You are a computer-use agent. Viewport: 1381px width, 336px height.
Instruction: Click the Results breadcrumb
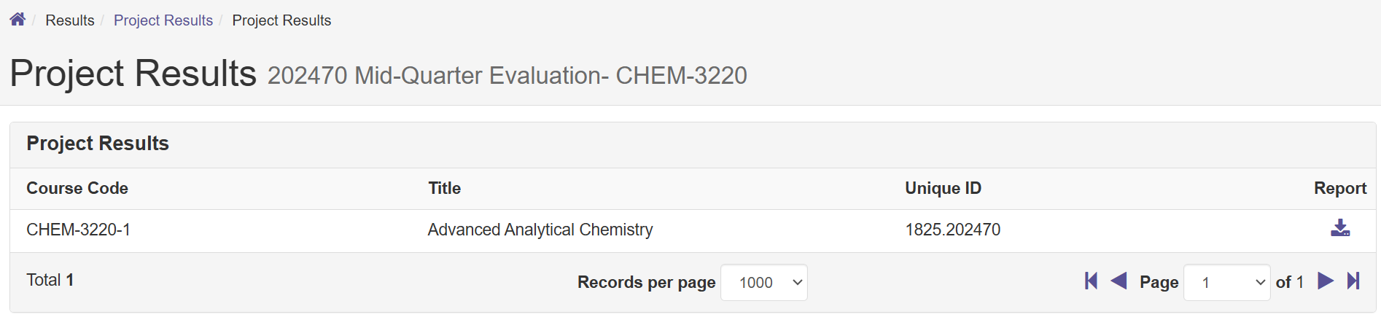point(70,20)
